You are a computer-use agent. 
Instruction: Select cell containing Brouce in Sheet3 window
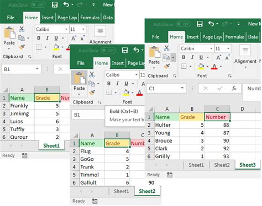point(167,140)
